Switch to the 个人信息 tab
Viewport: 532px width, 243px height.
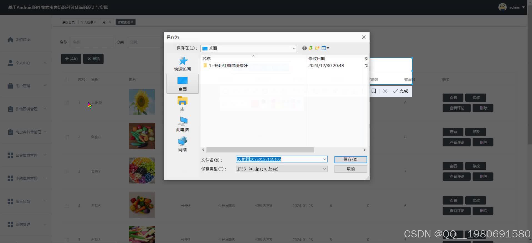pyautogui.click(x=87, y=22)
